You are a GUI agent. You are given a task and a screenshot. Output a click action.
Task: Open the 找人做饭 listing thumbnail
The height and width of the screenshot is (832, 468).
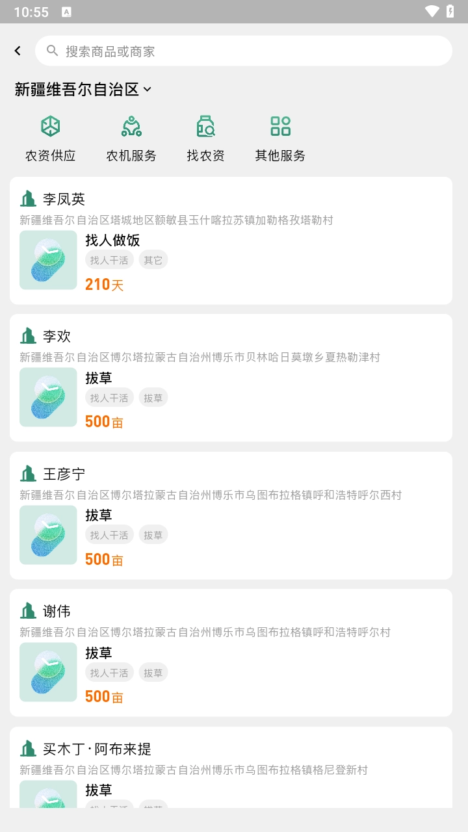pyautogui.click(x=48, y=260)
